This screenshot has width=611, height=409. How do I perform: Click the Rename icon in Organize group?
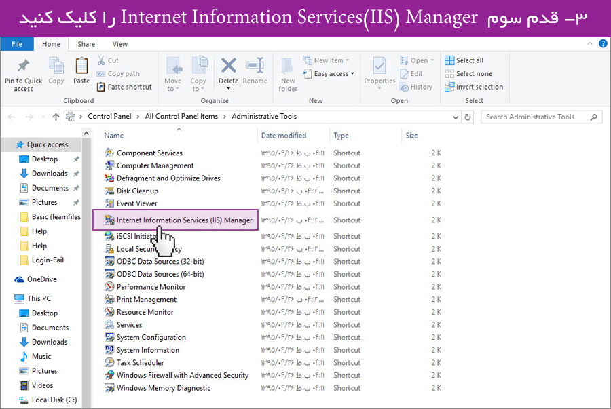click(x=255, y=65)
